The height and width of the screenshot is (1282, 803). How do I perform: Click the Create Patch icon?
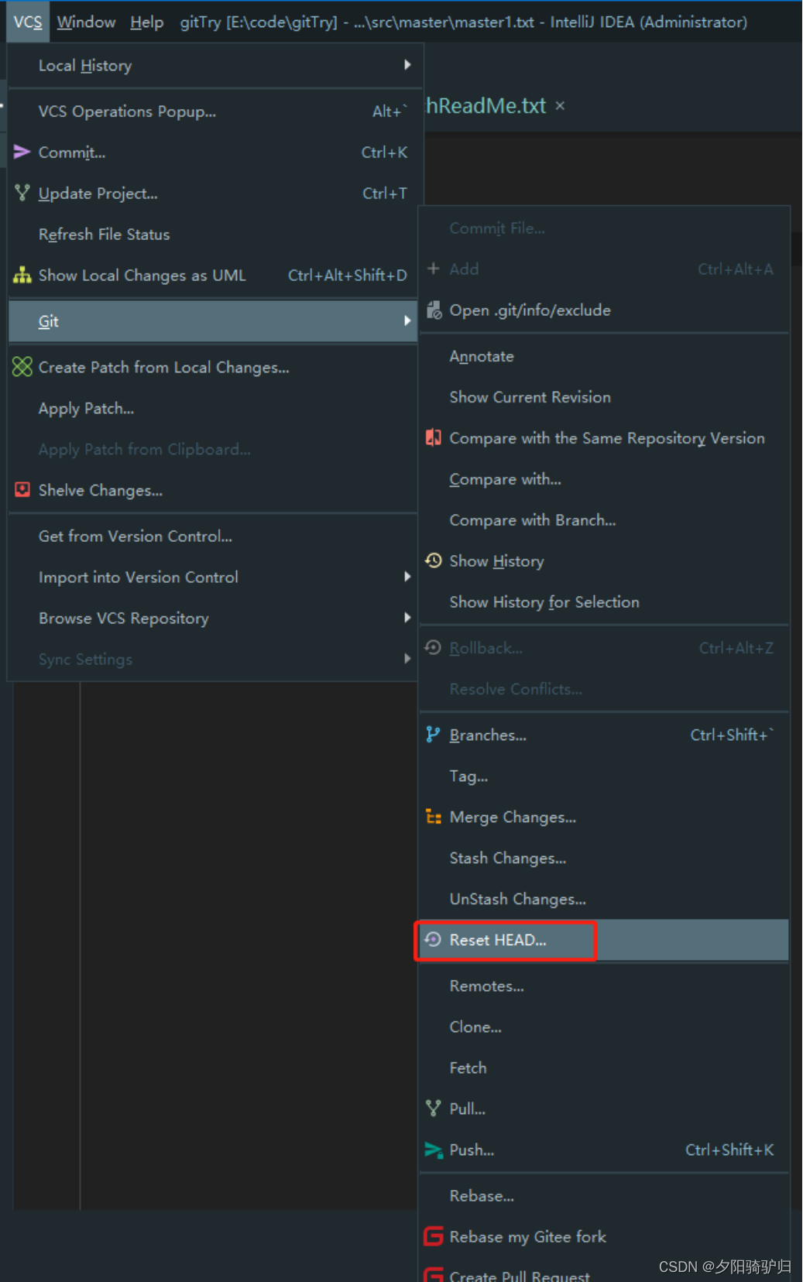pyautogui.click(x=22, y=367)
